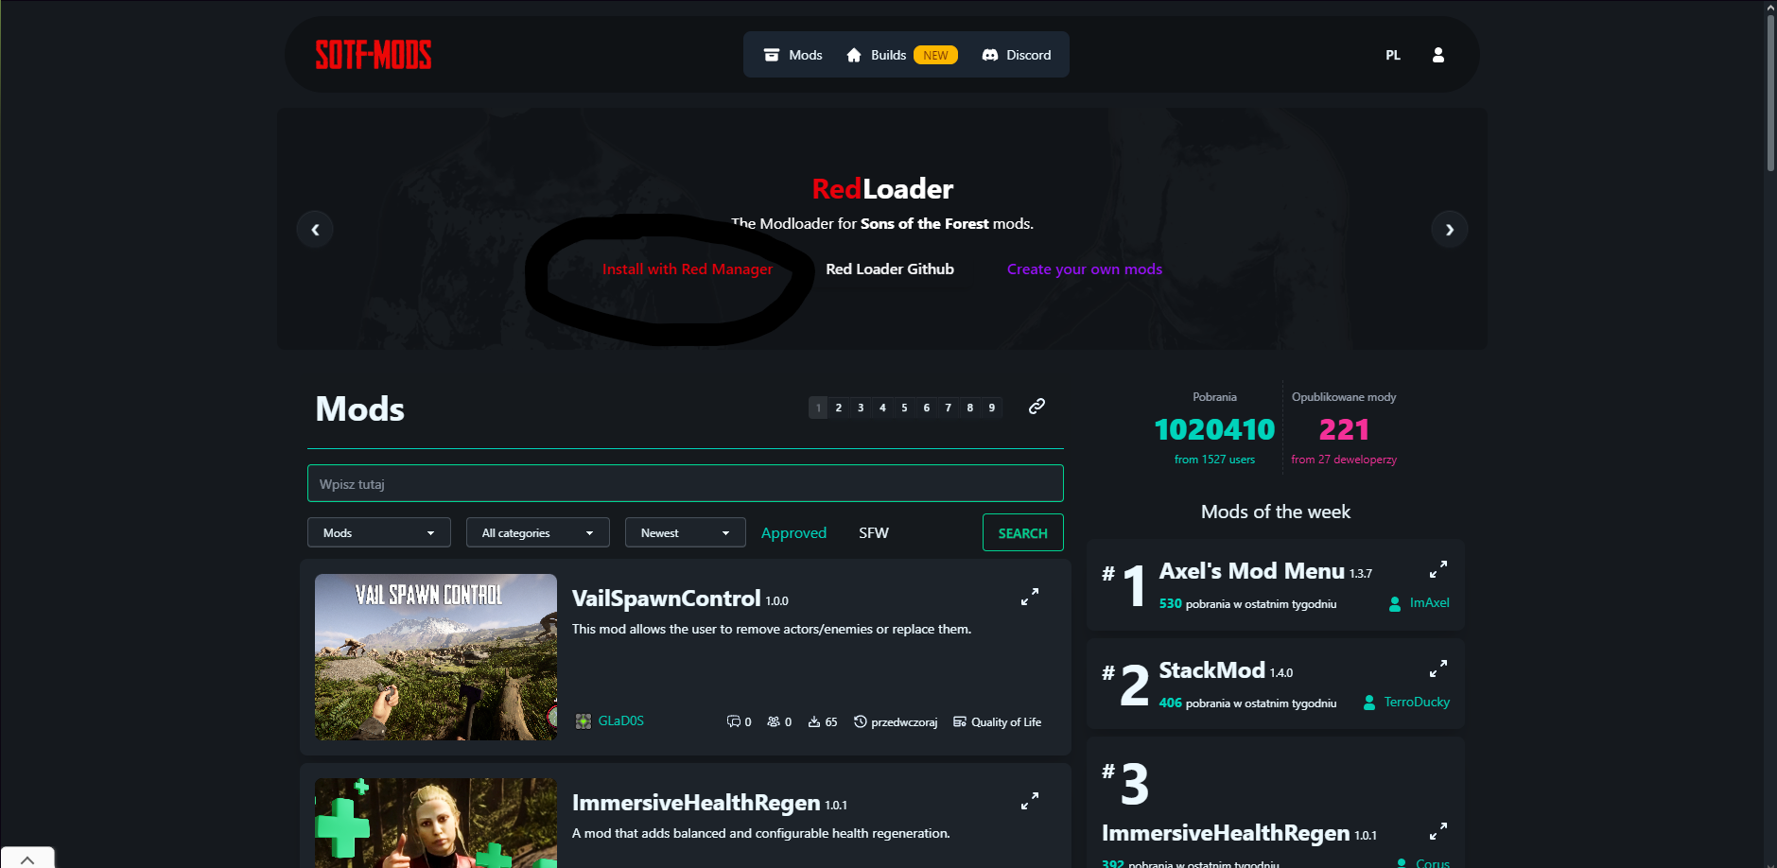Open the Discord navigation item

click(1017, 55)
